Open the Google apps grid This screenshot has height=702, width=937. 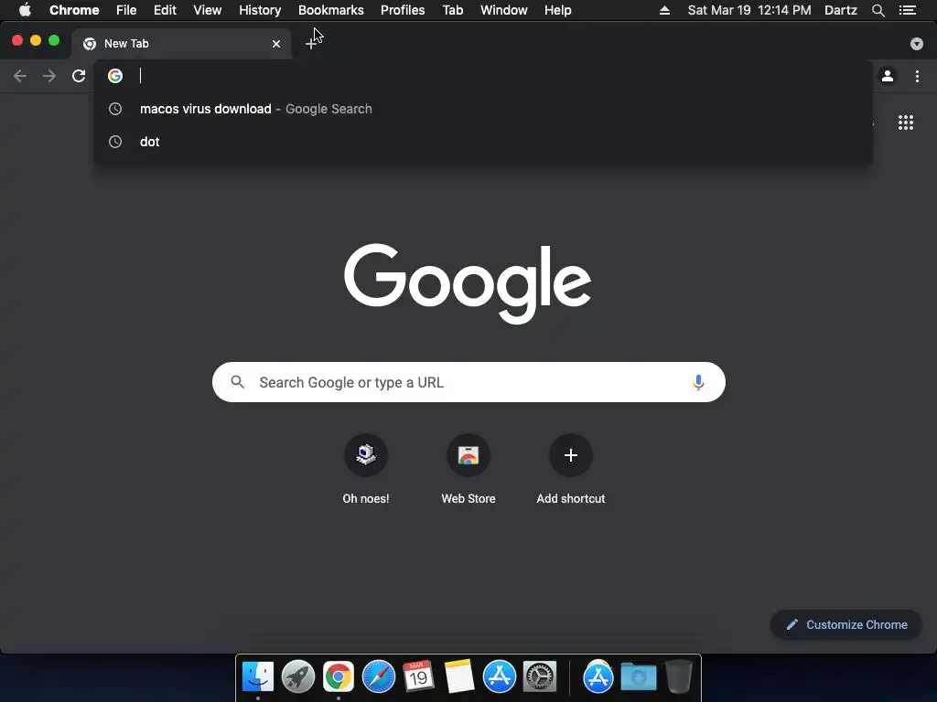(906, 122)
